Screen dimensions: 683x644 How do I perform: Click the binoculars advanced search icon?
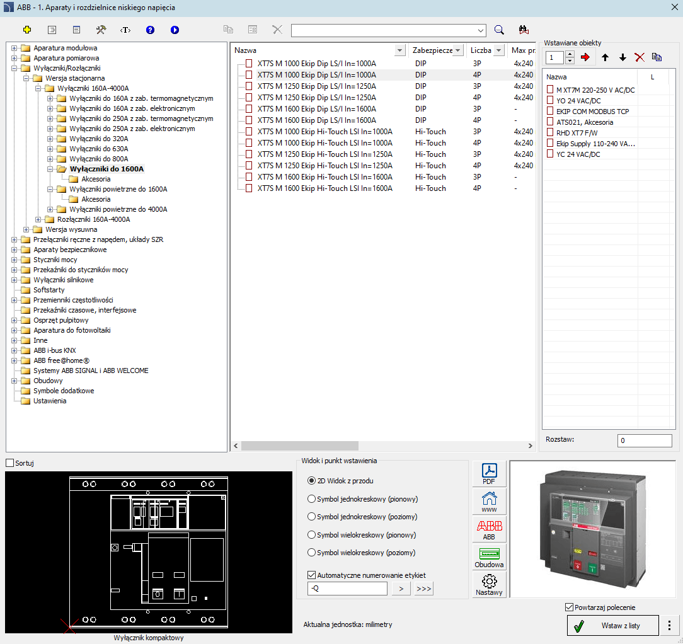pyautogui.click(x=524, y=30)
